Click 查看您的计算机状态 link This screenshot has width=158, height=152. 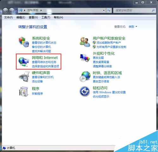44,43
